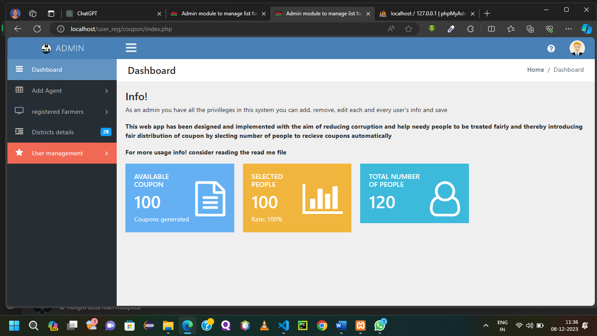Click the Home breadcrumb link
The image size is (597, 336).
(535, 70)
